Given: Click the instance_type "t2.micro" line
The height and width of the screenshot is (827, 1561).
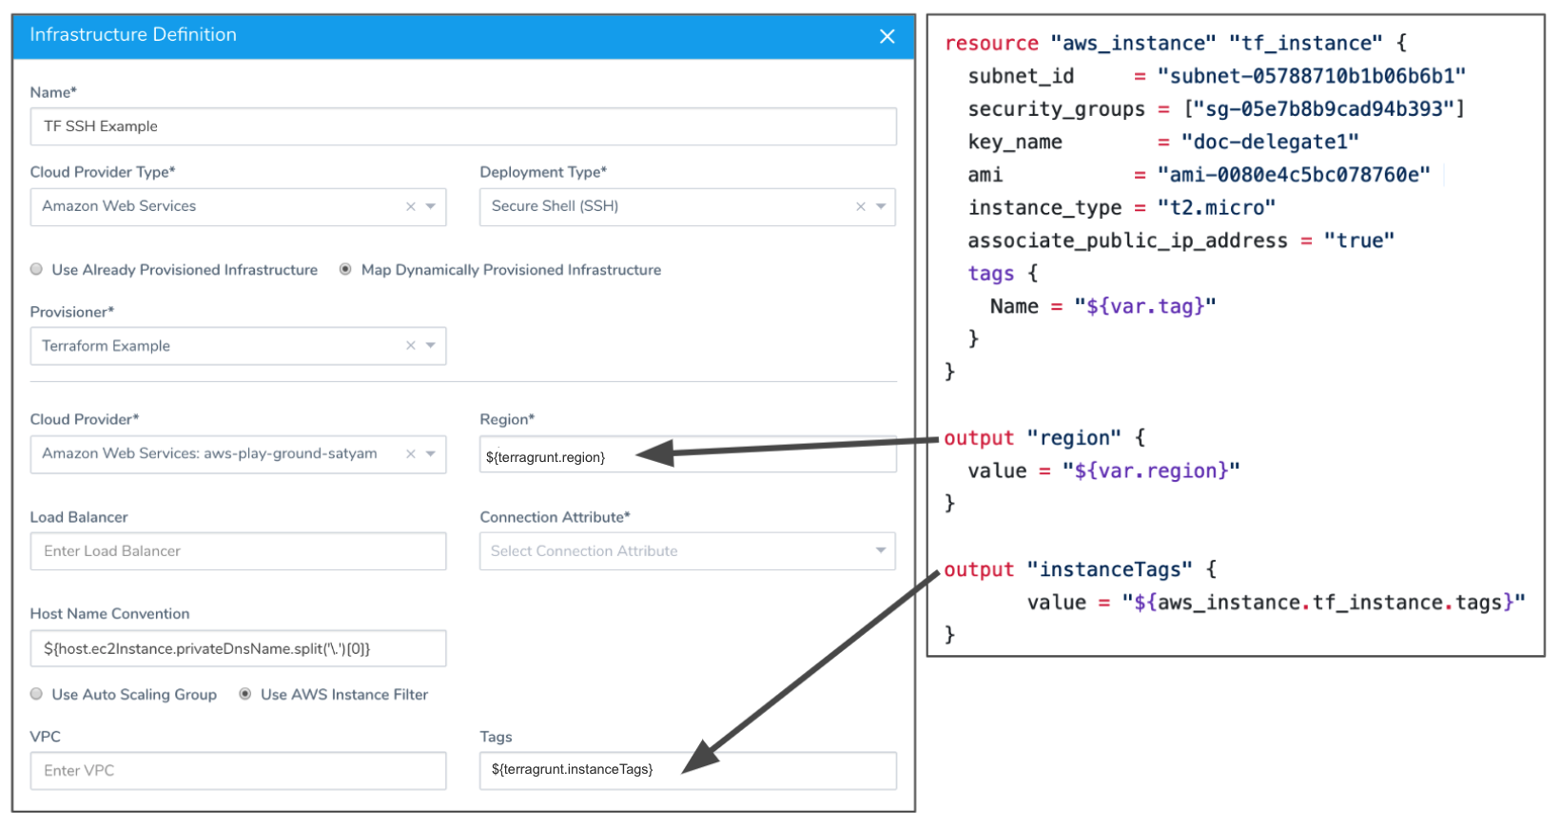Looking at the screenshot, I should (1122, 208).
